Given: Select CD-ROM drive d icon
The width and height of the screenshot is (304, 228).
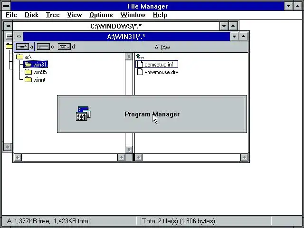Looking at the screenshot, I should [x=64, y=47].
